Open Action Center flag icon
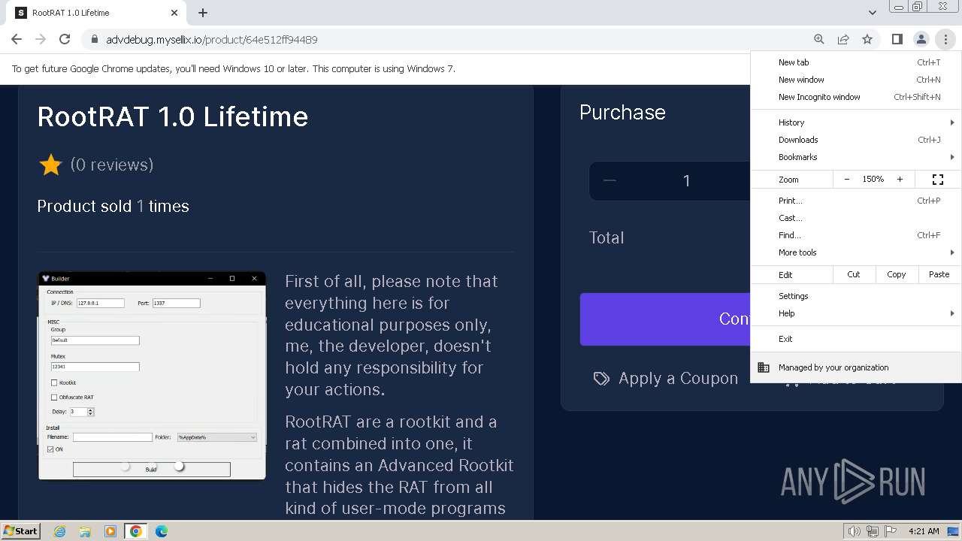Viewport: 962px width, 541px height. [891, 531]
